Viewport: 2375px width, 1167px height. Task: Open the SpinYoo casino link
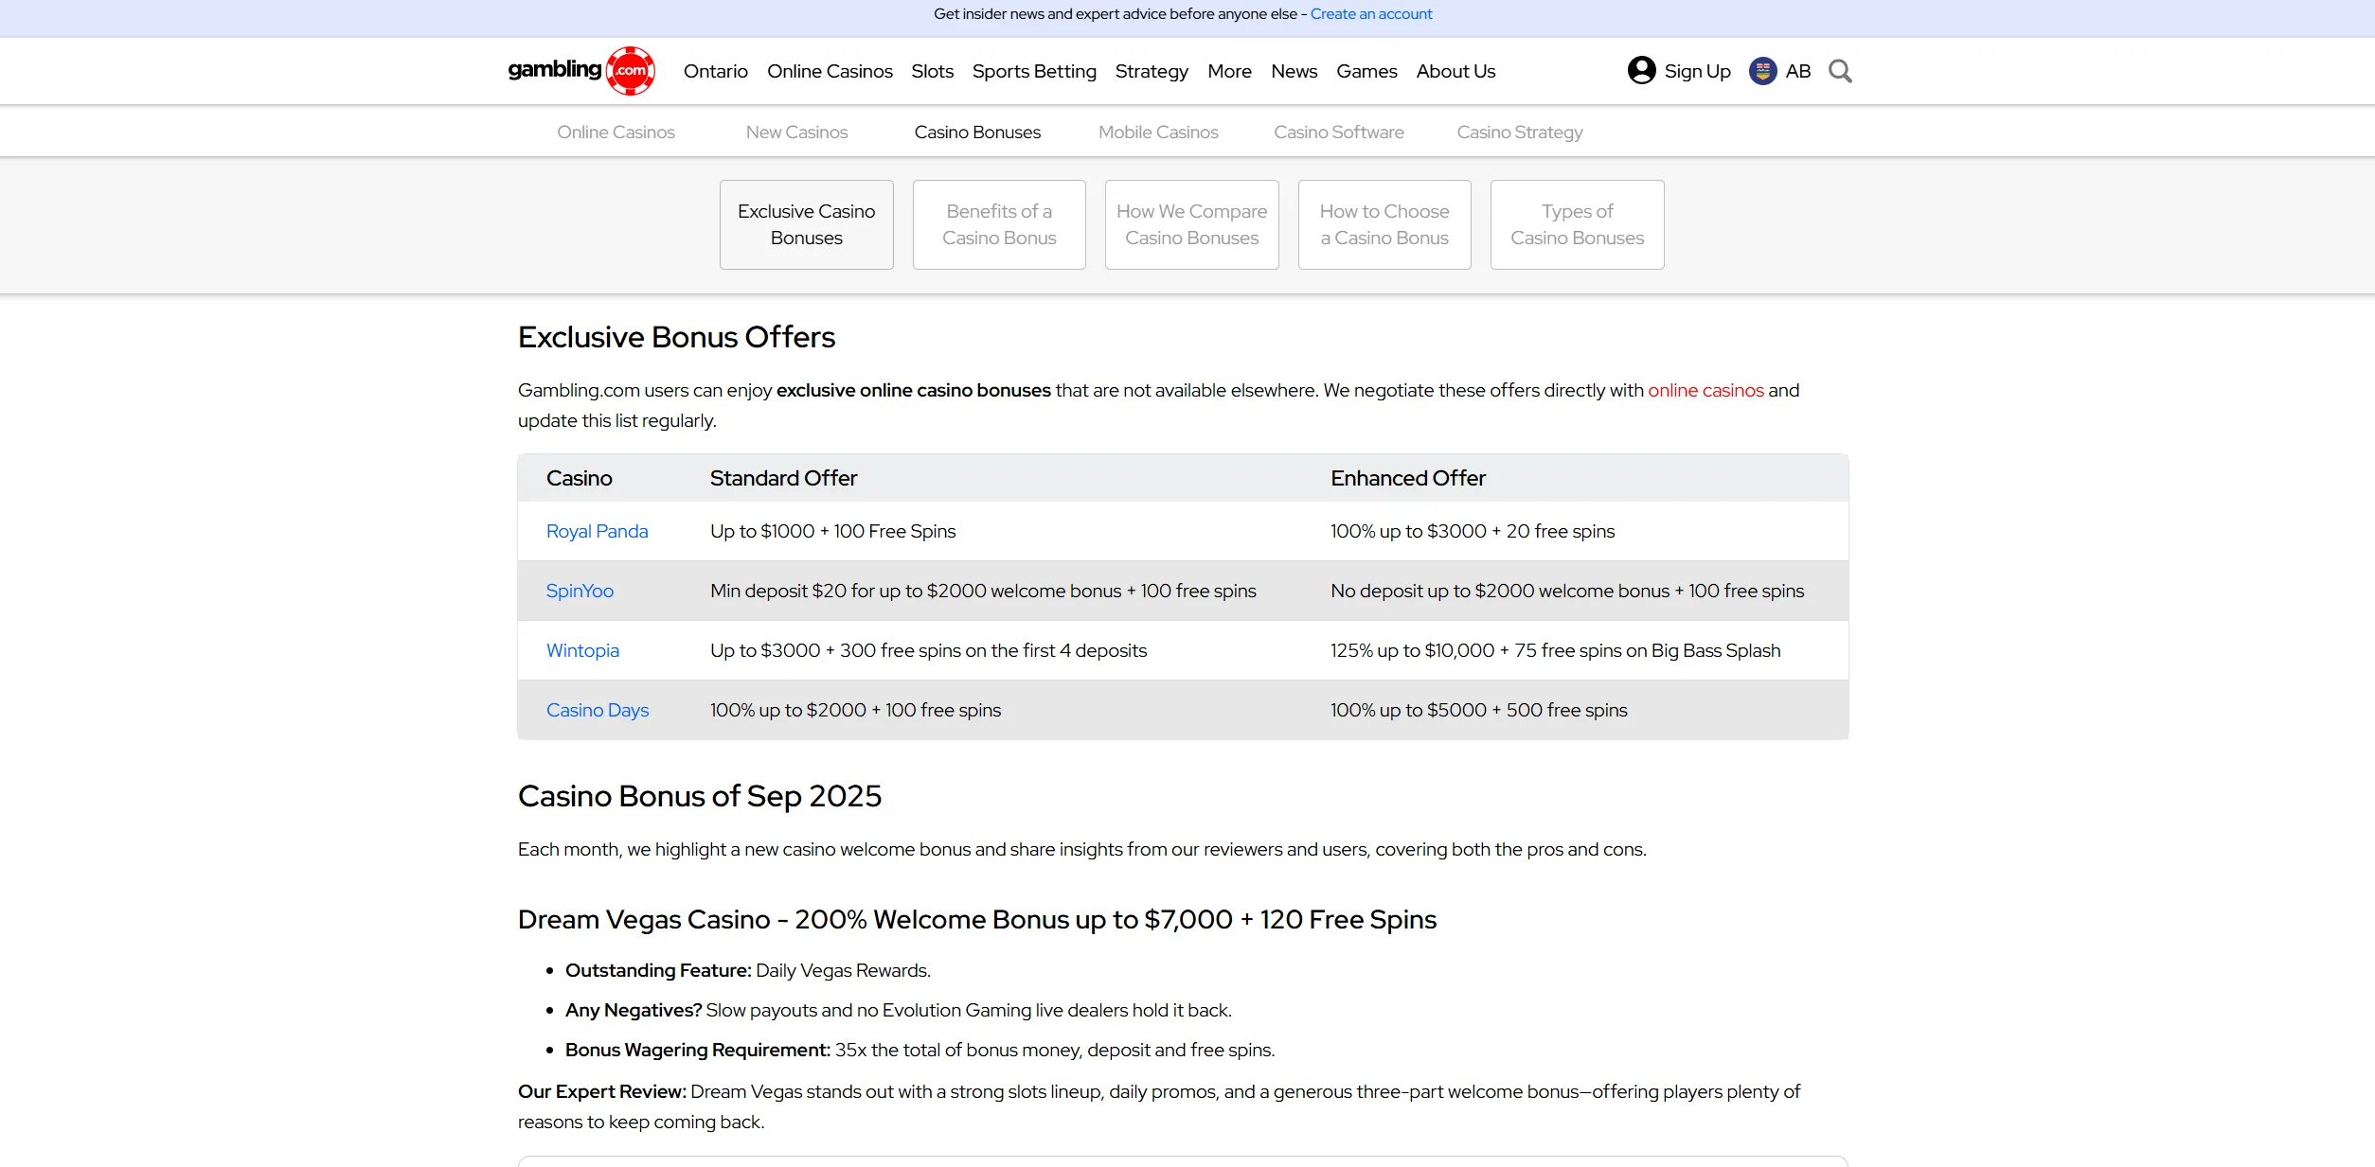(x=580, y=591)
